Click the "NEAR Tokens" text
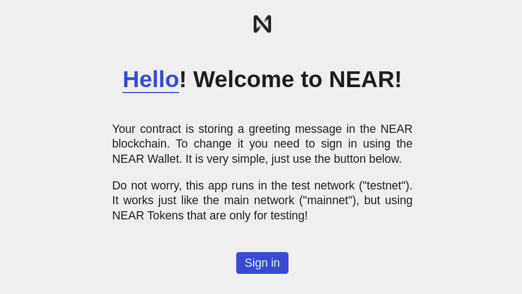This screenshot has height=294, width=522. pos(148,216)
